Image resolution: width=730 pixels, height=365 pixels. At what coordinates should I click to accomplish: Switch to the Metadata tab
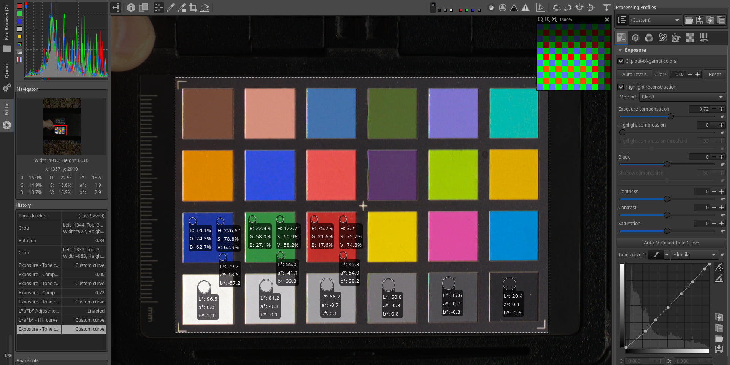[703, 38]
